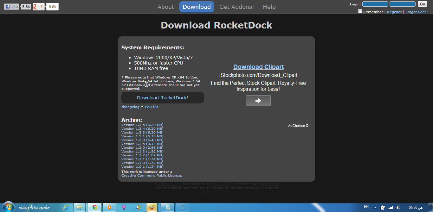Open the Version 1.3.5 archive link
Image resolution: width=433 pixels, height=212 pixels.
[x=142, y=125]
